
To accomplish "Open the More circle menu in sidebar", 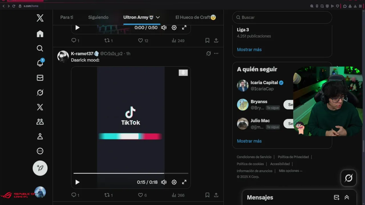I will point(40,151).
